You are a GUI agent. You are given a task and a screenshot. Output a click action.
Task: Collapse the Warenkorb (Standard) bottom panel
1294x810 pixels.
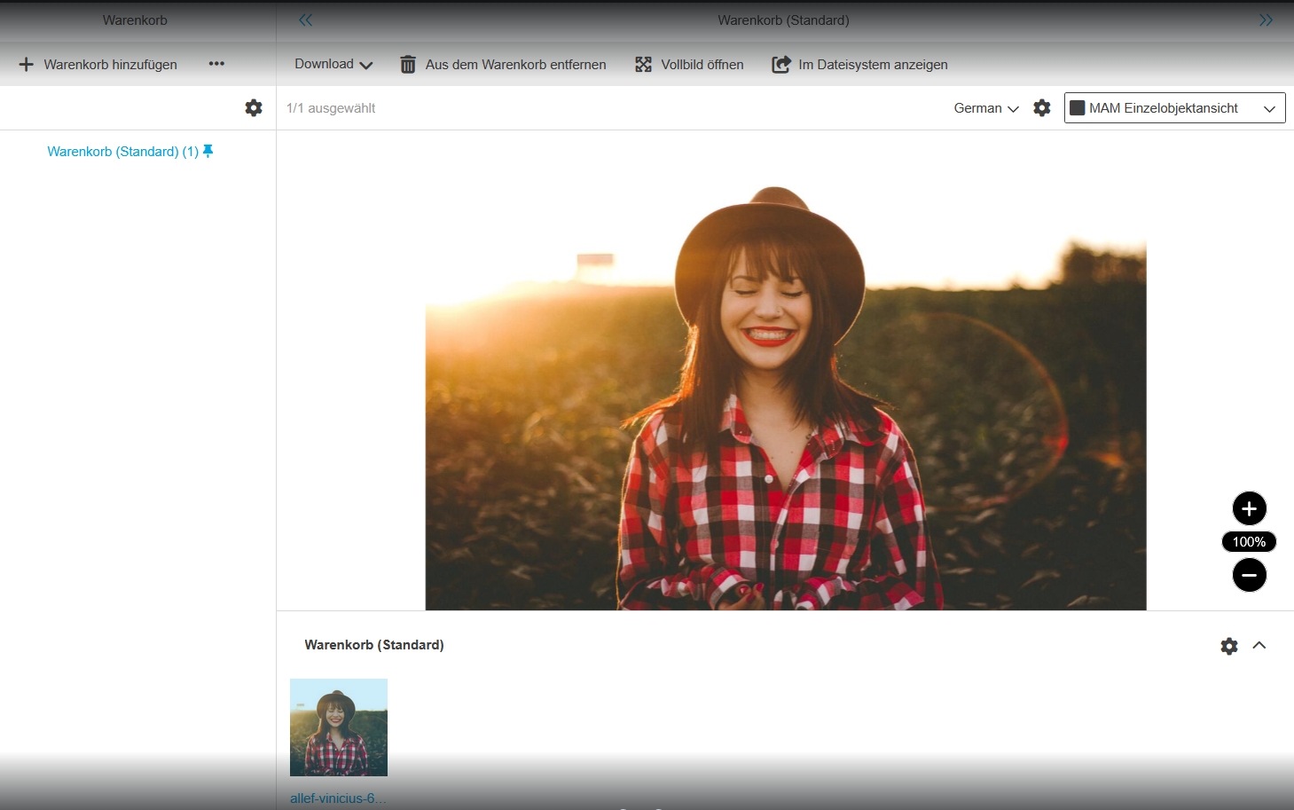tap(1259, 646)
